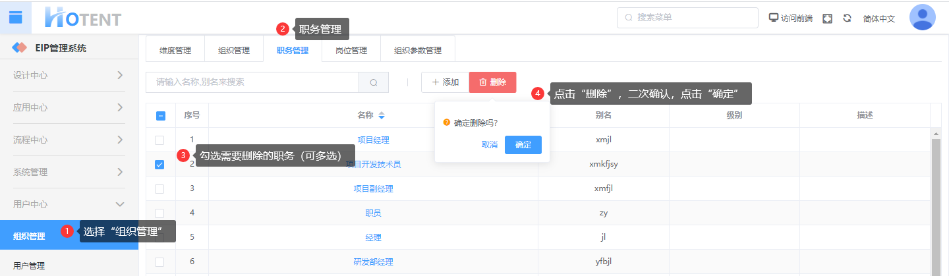The image size is (949, 276).
Task: Open the 维度管理 tab
Action: point(175,51)
